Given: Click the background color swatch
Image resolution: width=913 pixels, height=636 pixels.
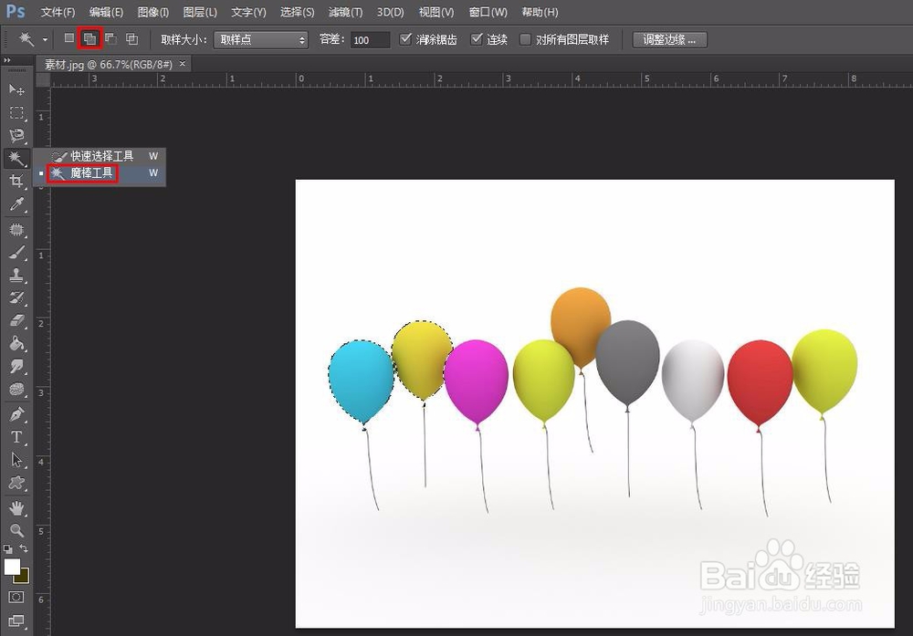Looking at the screenshot, I should pos(24,578).
